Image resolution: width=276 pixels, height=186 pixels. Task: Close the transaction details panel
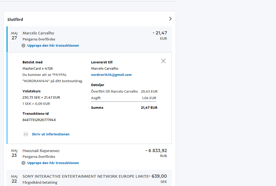tap(163, 61)
